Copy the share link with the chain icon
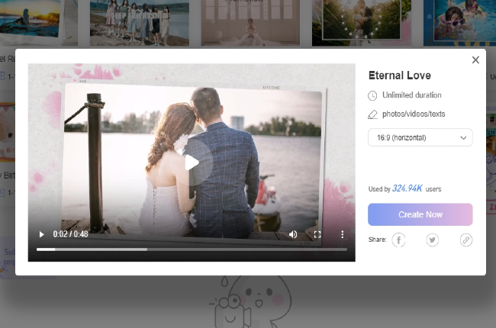This screenshot has height=328, width=496. click(465, 240)
